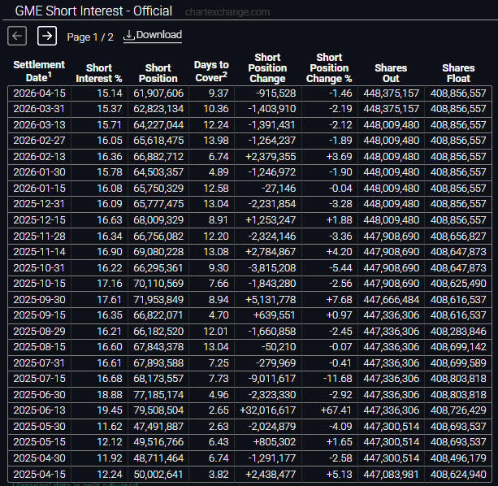
Task: Click short position value 47,491,887
Action: (x=158, y=427)
